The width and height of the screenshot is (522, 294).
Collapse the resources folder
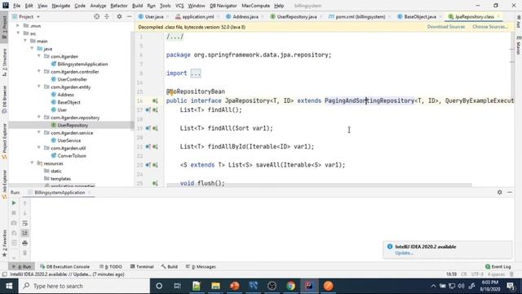[x=32, y=163]
